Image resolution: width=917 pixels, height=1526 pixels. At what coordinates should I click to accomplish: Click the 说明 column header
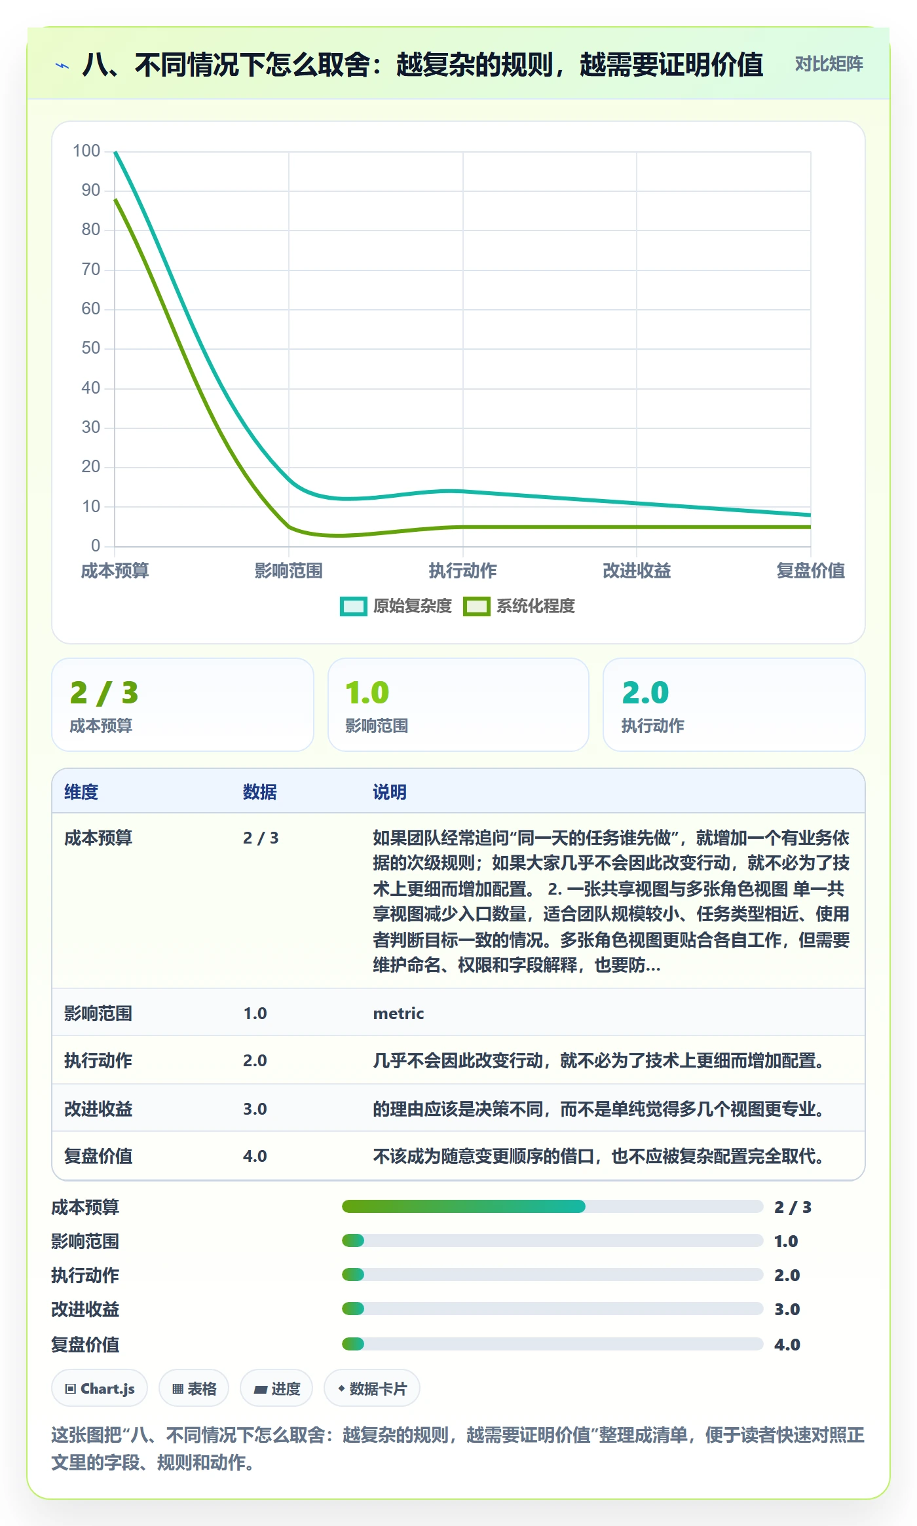[390, 792]
